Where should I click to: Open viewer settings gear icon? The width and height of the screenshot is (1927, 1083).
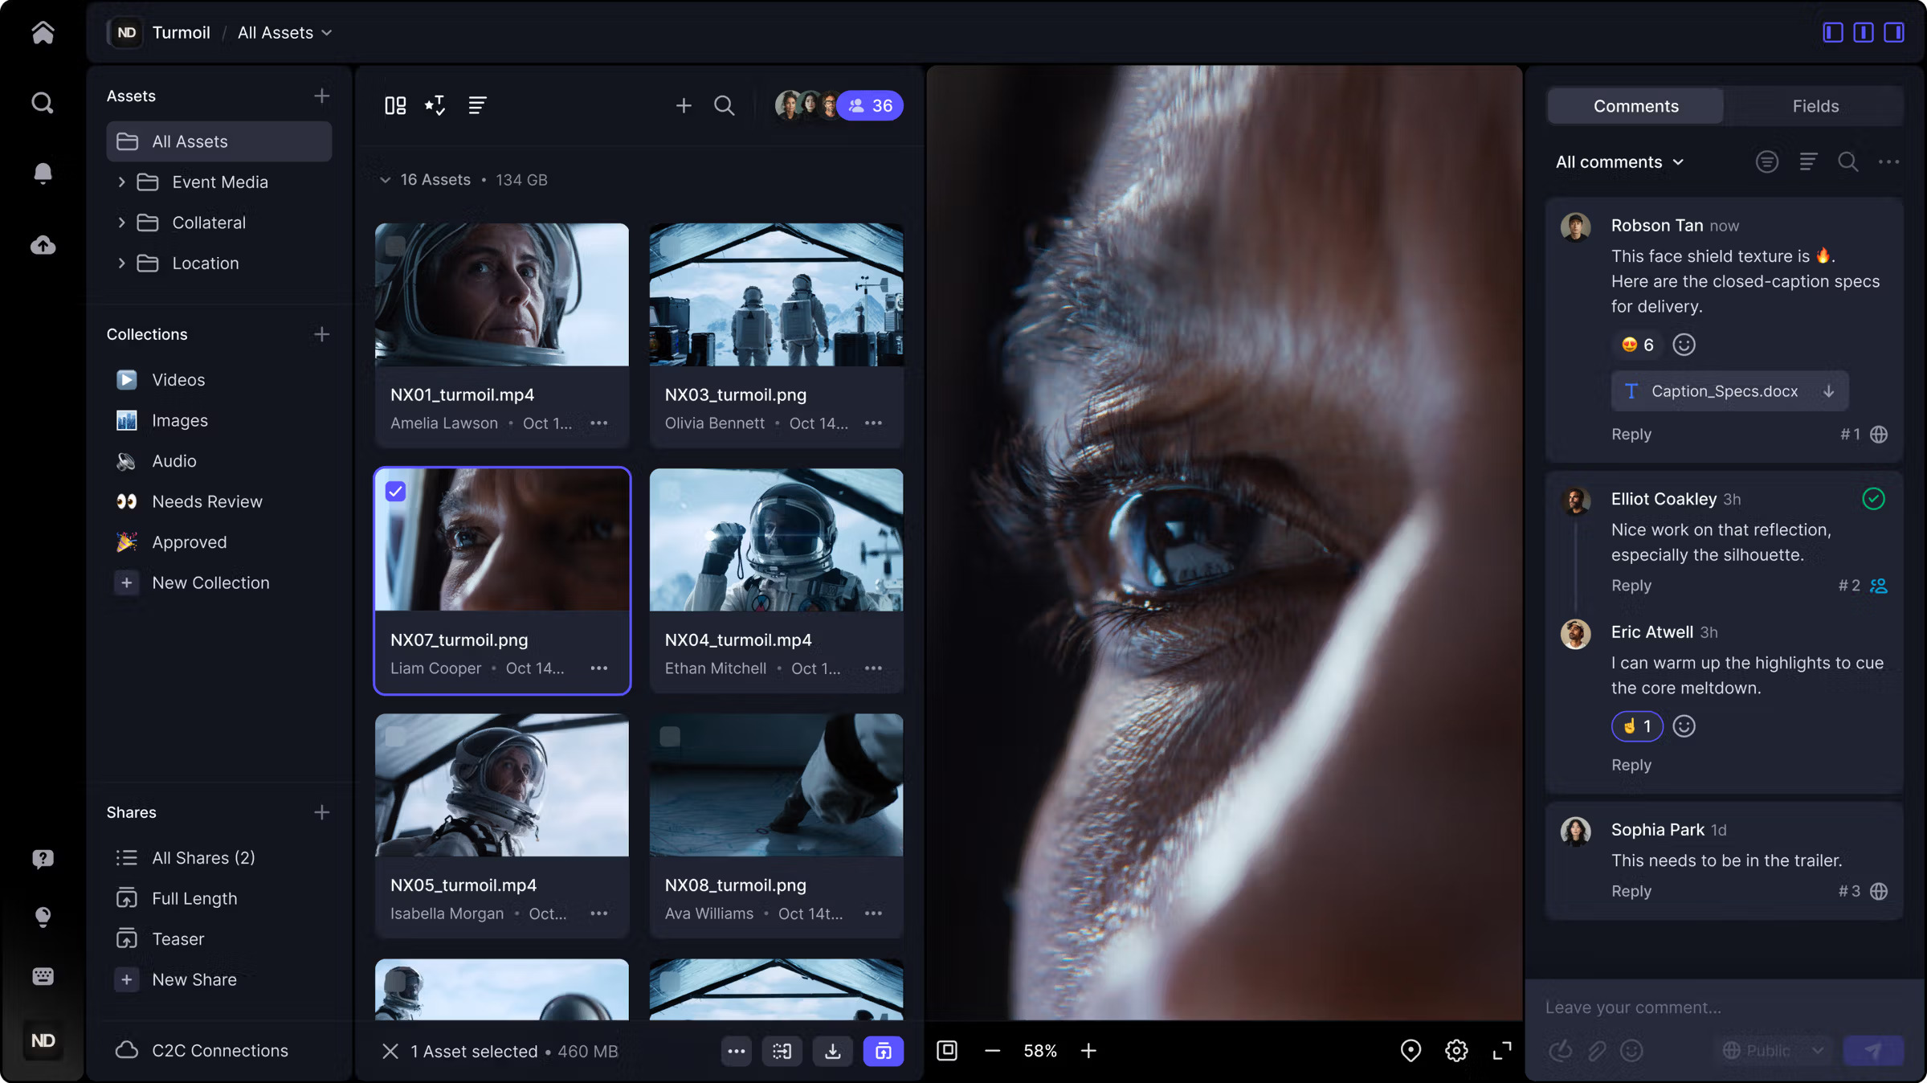point(1455,1050)
